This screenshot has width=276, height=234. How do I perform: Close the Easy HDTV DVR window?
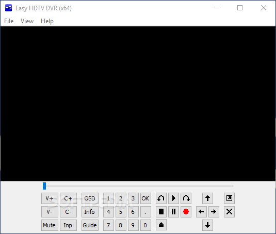pos(264,8)
